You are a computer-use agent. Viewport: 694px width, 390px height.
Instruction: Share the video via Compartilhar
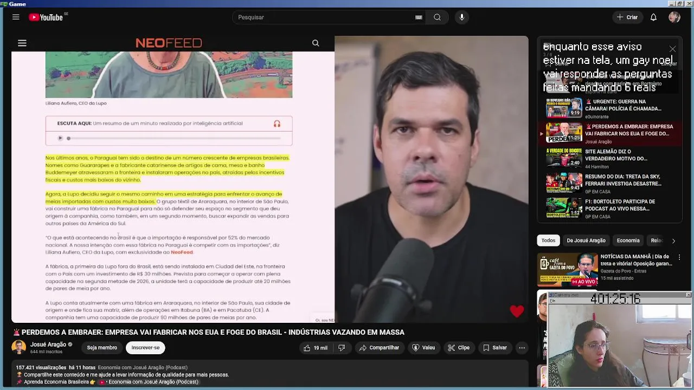click(380, 348)
